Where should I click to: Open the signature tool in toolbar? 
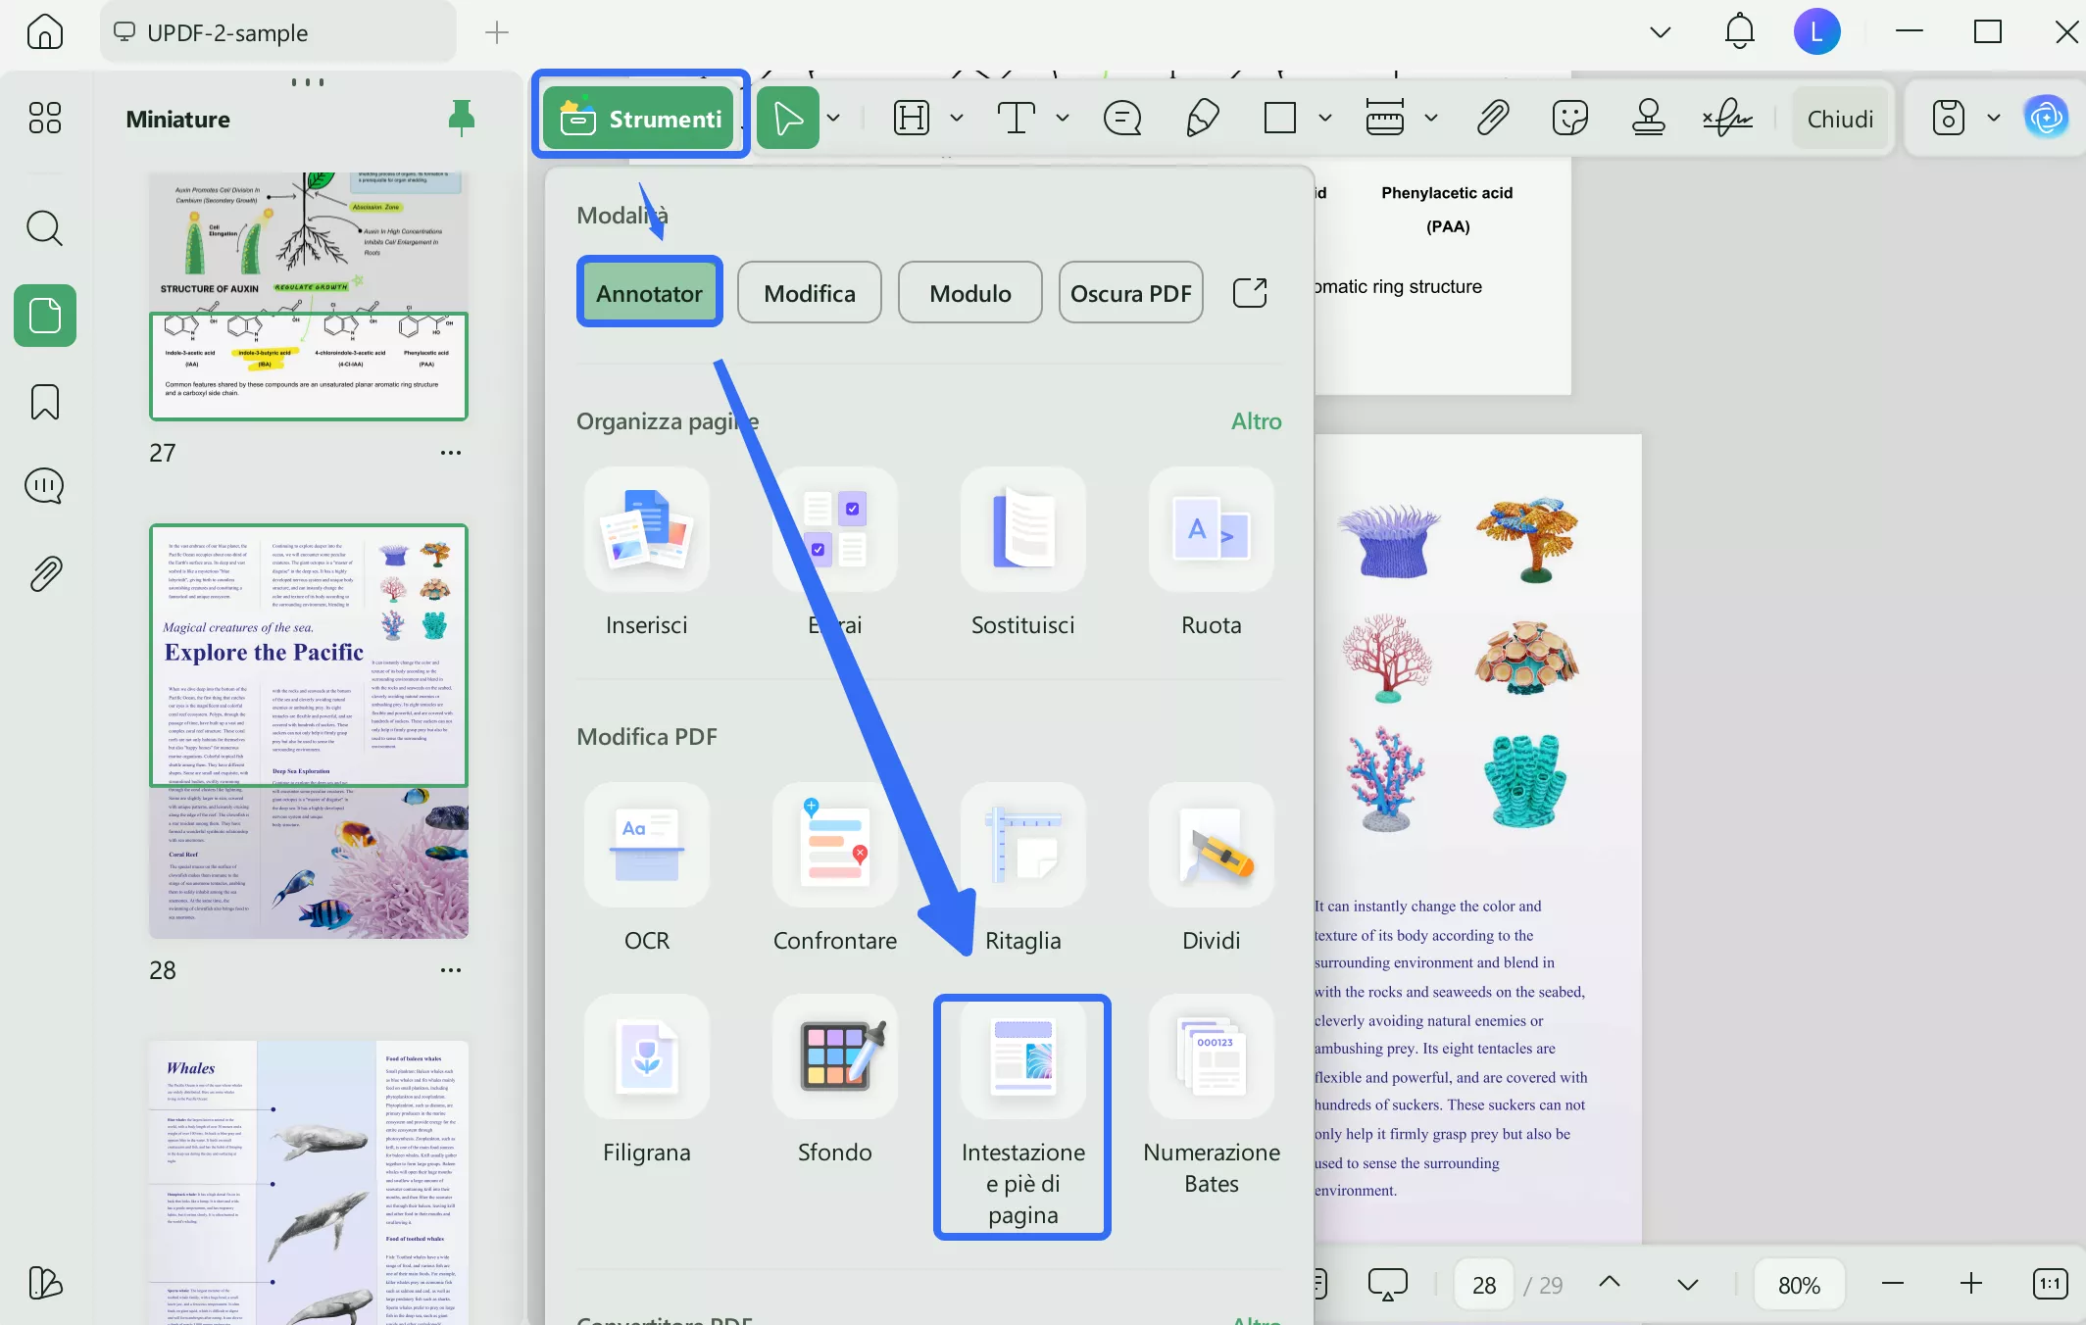[1728, 119]
